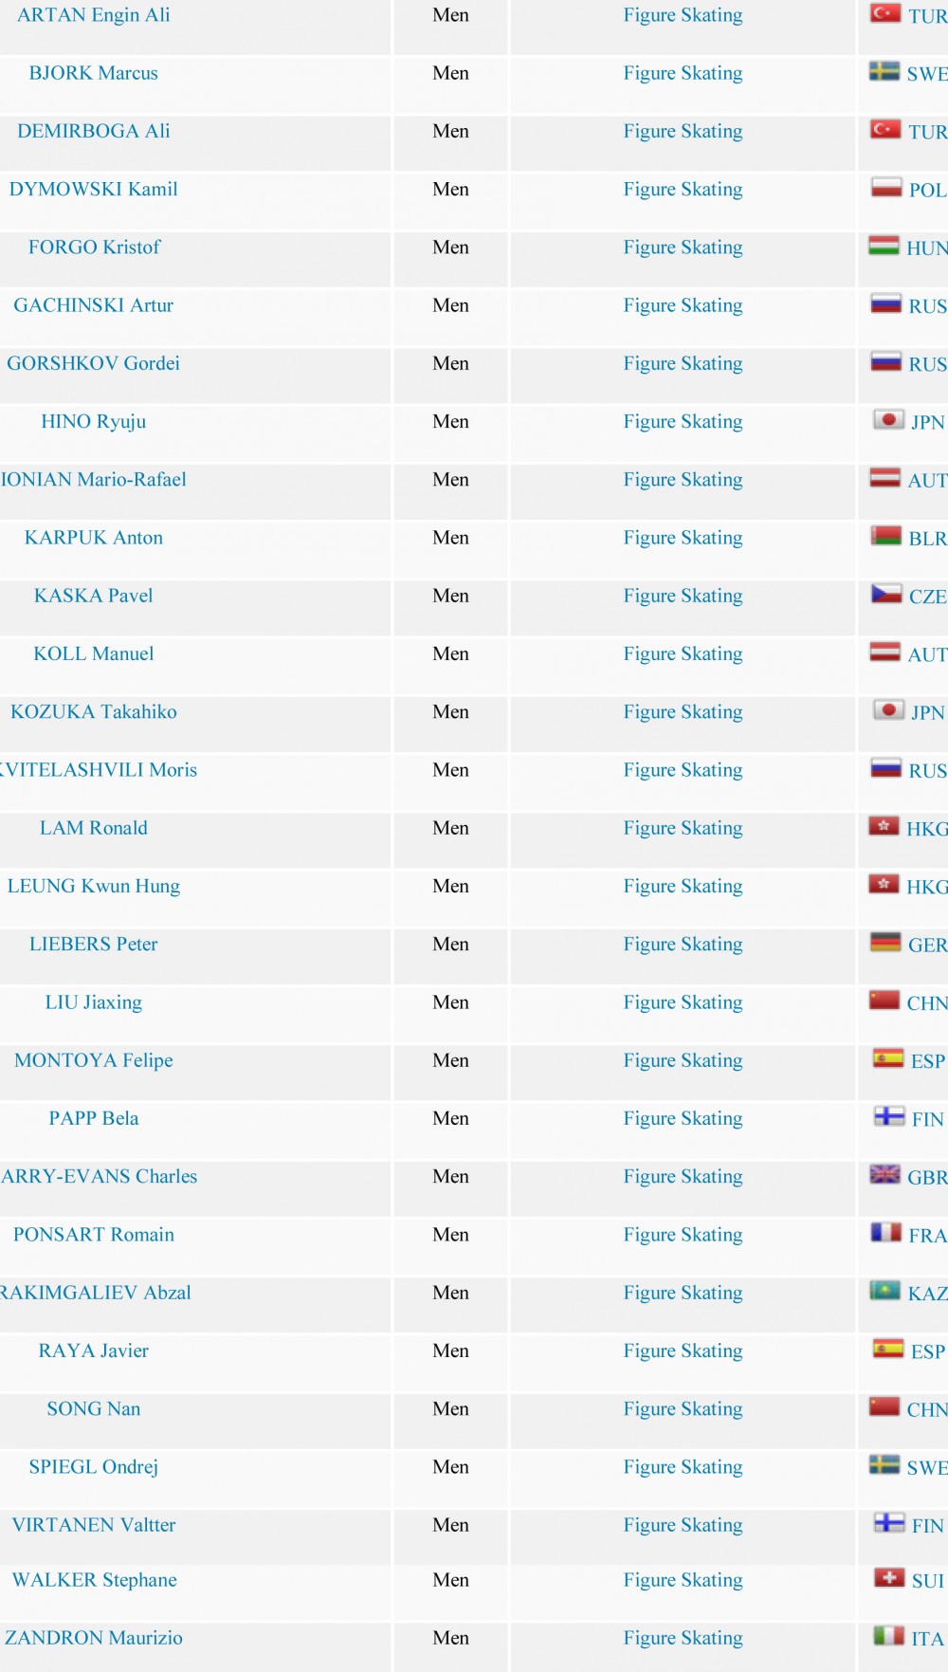Open athlete profile GACHINSKI Artur
The width and height of the screenshot is (948, 1672).
pyautogui.click(x=94, y=305)
